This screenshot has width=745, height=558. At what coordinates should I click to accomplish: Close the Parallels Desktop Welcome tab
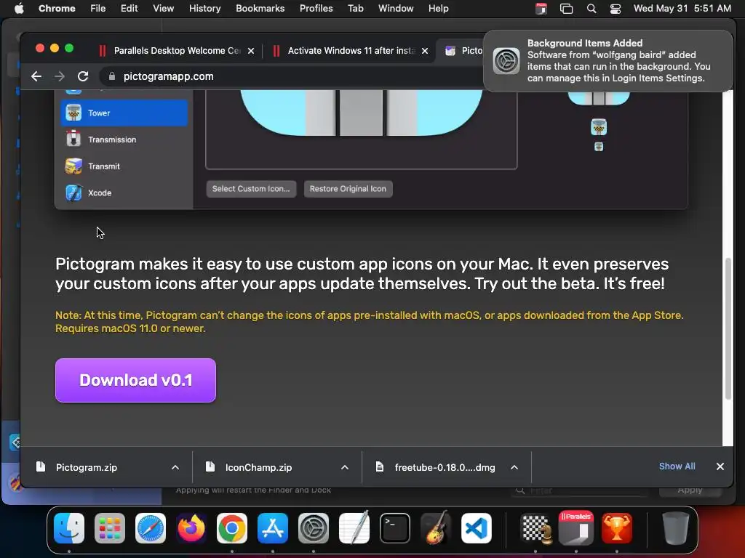click(251, 51)
